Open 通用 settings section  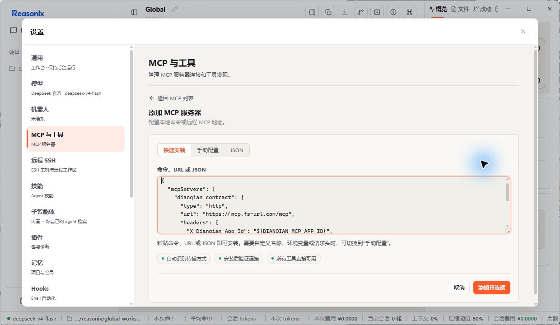75,62
